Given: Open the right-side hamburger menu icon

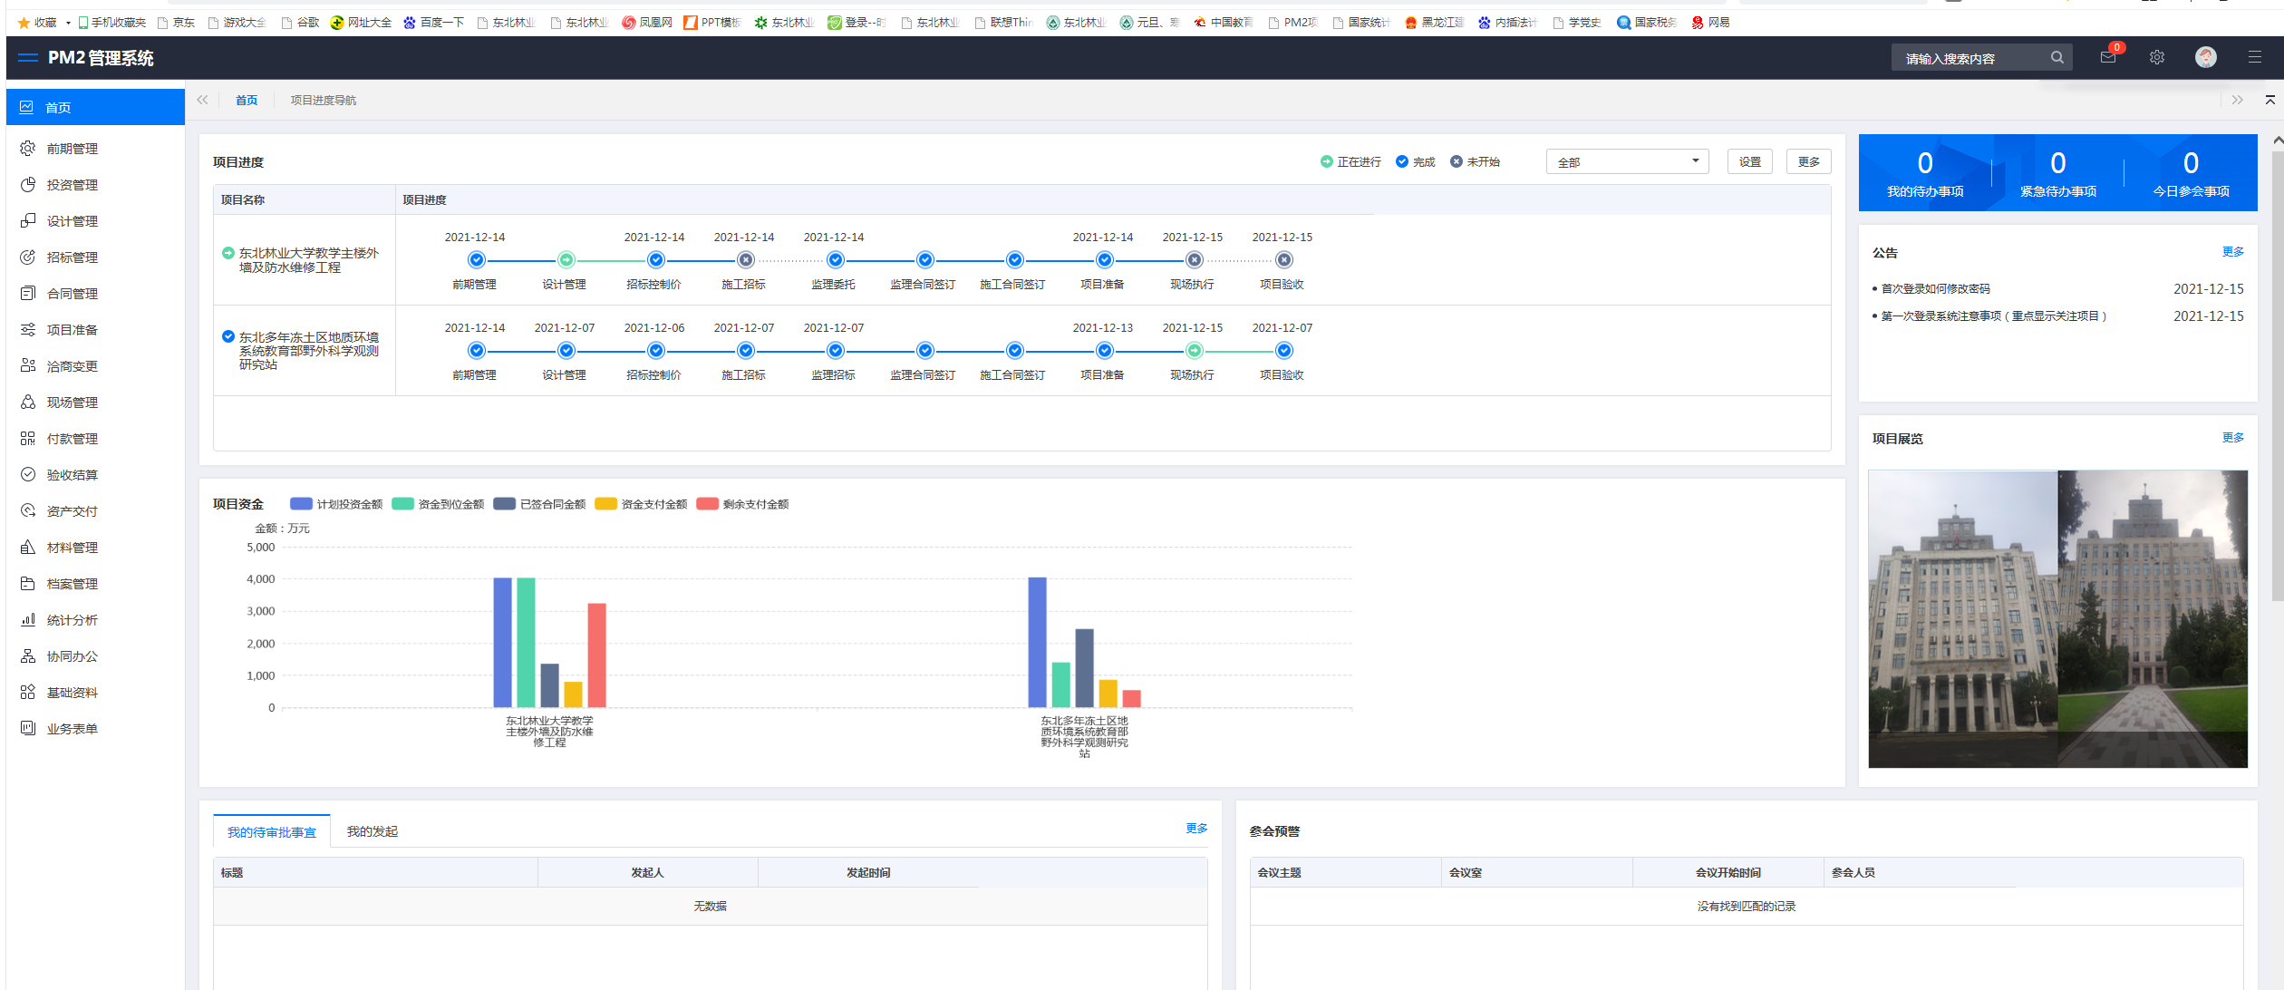Looking at the screenshot, I should tap(2254, 58).
